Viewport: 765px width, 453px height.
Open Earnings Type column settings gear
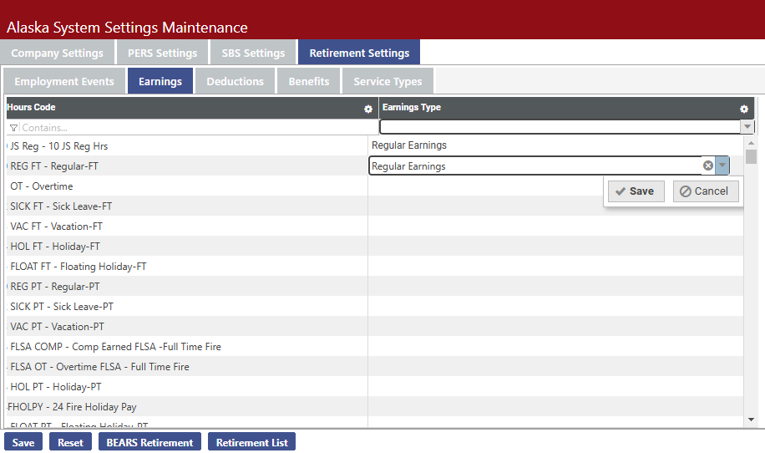point(744,109)
